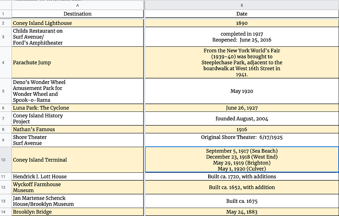Select Wyckoff Farmhouse Museum cell
This screenshot has width=339, height=216.
pyautogui.click(x=77, y=187)
